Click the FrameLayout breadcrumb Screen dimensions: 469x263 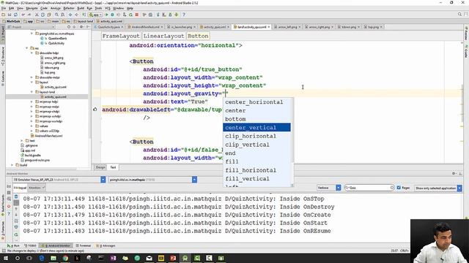click(121, 36)
